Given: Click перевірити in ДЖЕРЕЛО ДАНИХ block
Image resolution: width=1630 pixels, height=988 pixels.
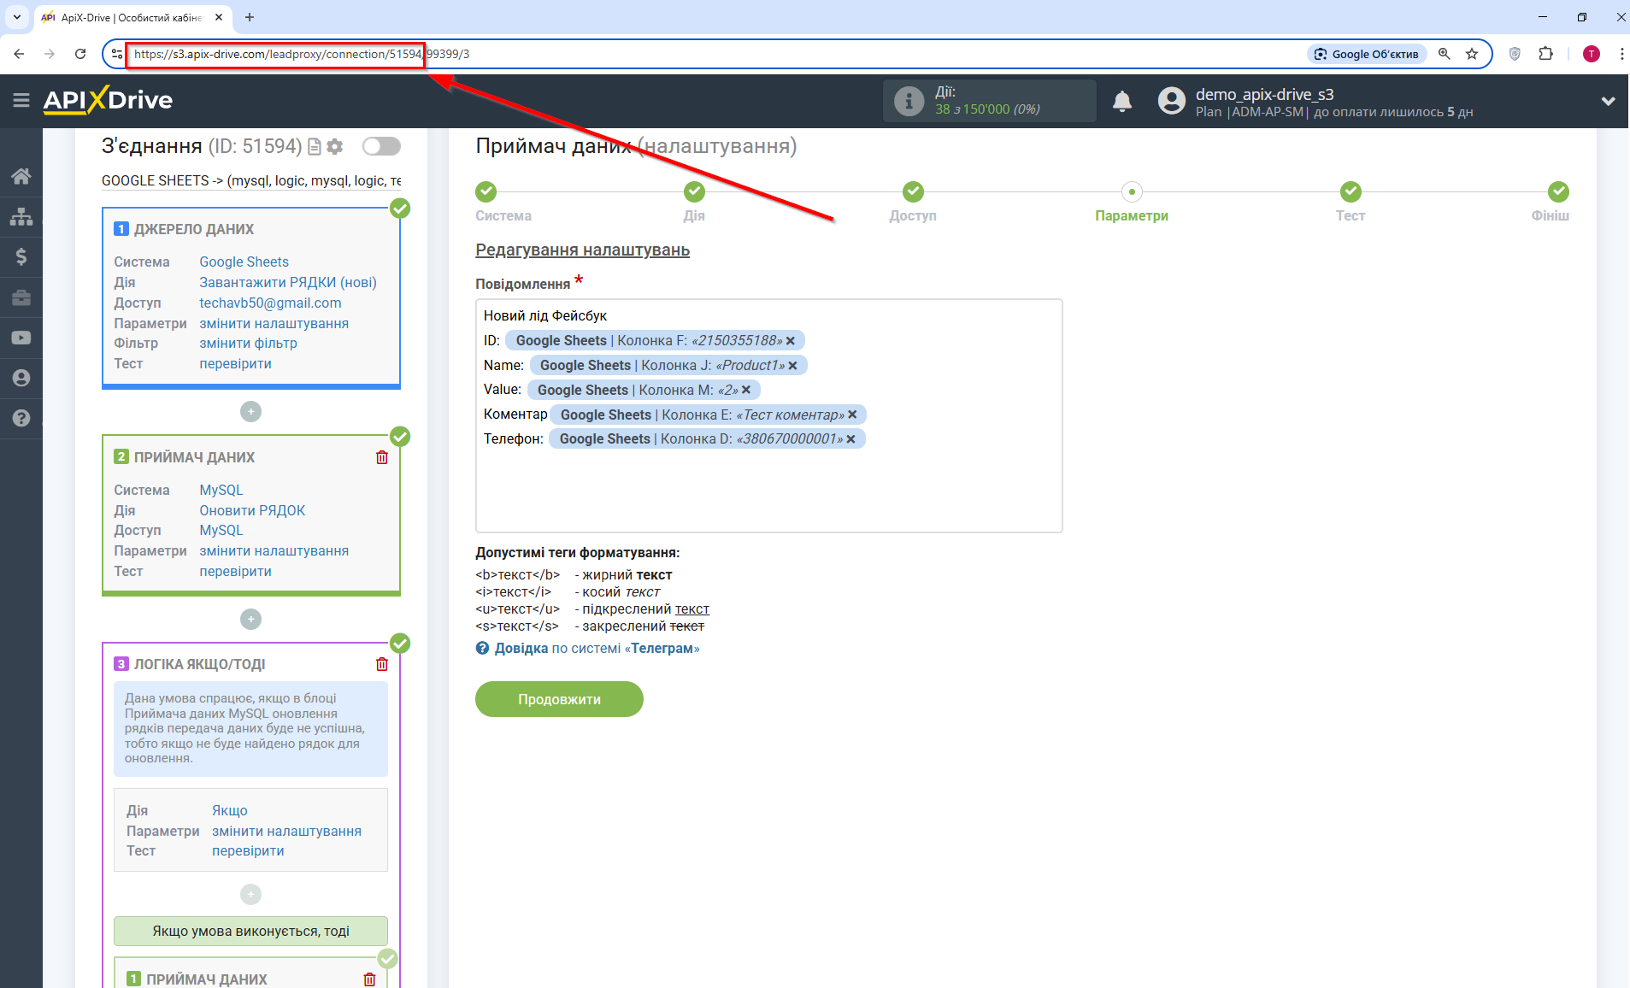Looking at the screenshot, I should coord(235,363).
